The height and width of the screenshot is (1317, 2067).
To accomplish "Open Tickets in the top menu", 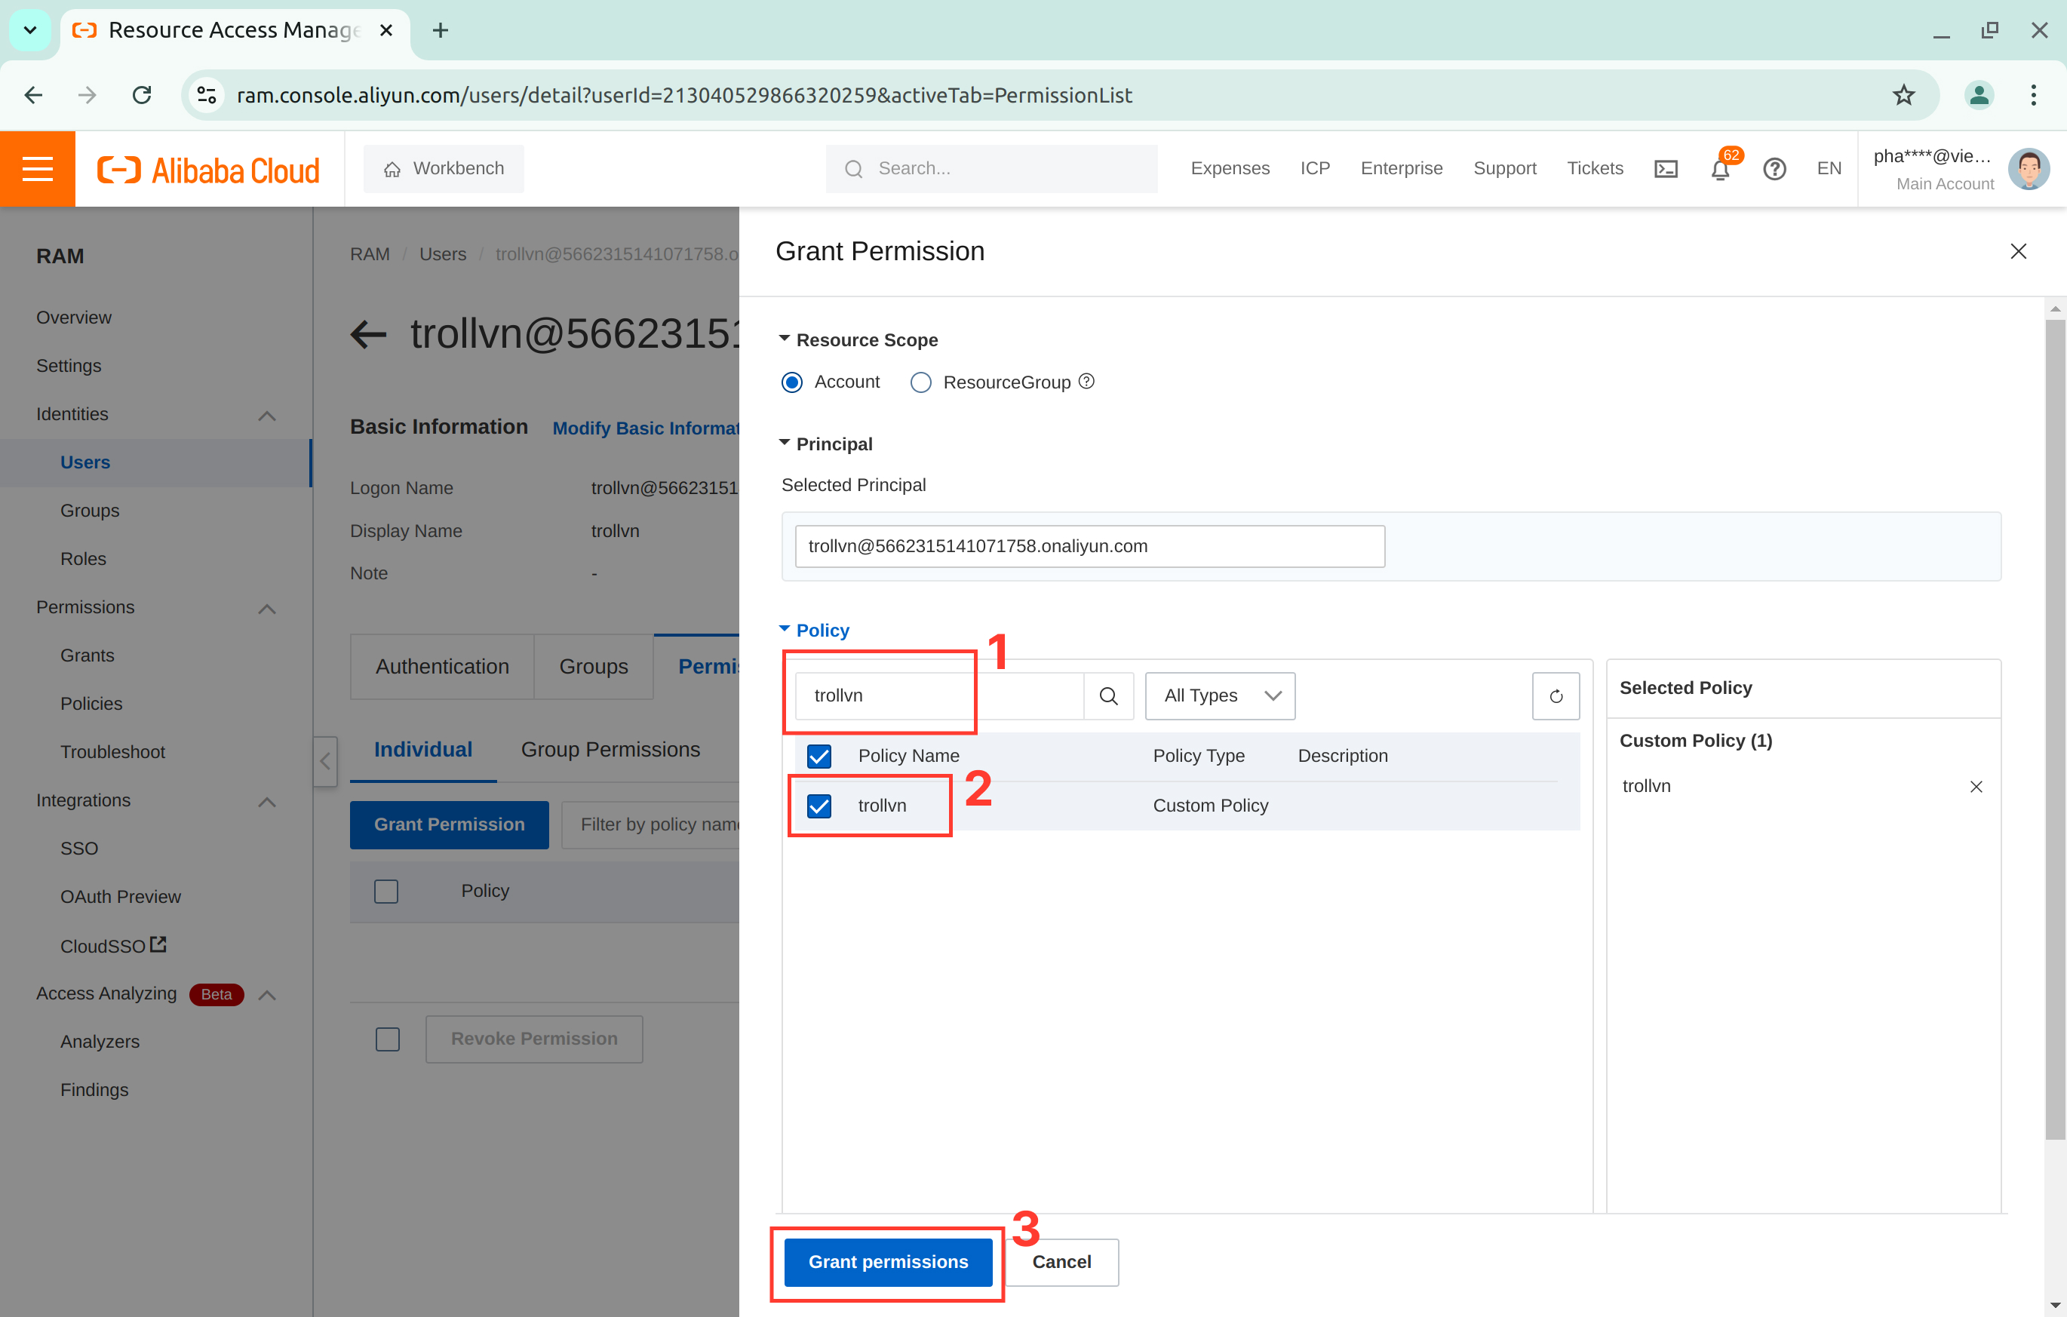I will click(x=1595, y=169).
